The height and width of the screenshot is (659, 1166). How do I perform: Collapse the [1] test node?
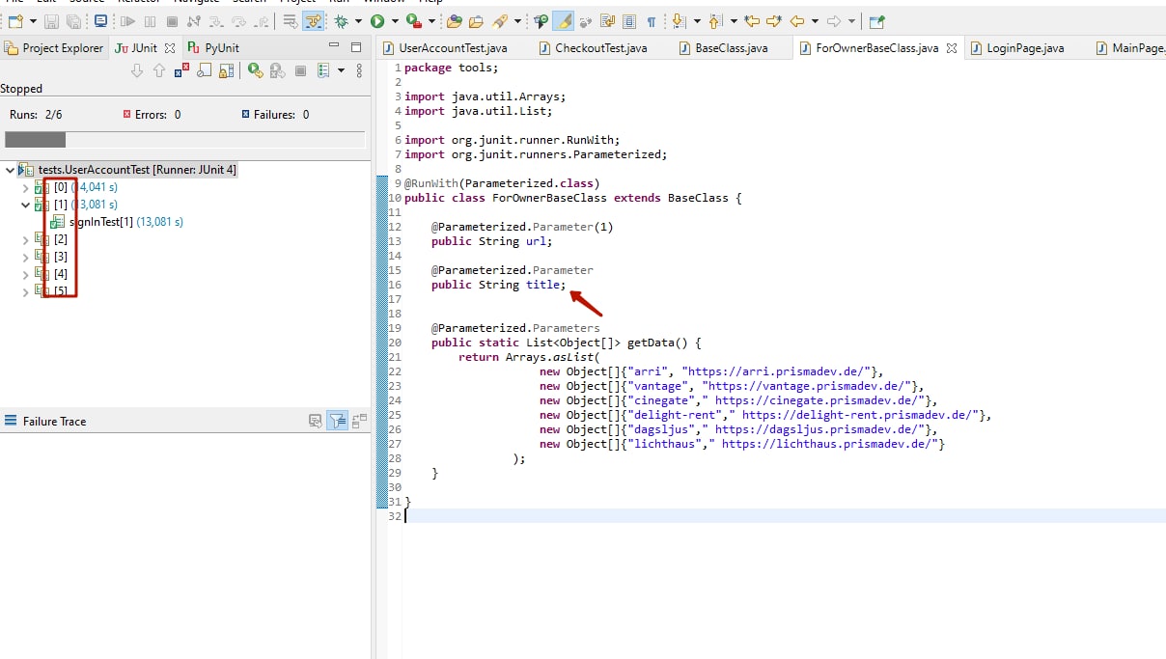coord(26,205)
